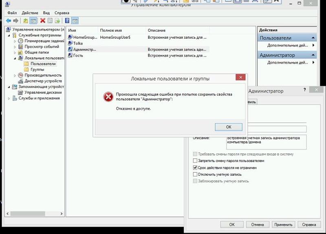Click Применить in properties dialog
Image resolution: width=326 pixels, height=234 pixels.
(283, 225)
